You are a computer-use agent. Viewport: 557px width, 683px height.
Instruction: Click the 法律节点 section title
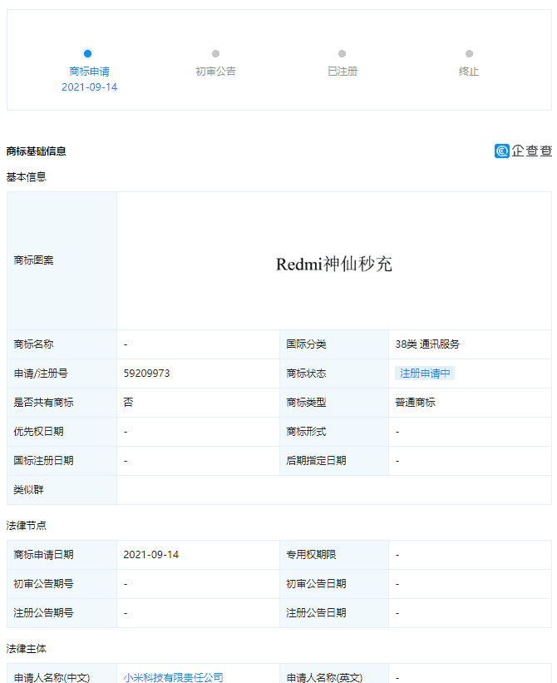[x=26, y=525]
